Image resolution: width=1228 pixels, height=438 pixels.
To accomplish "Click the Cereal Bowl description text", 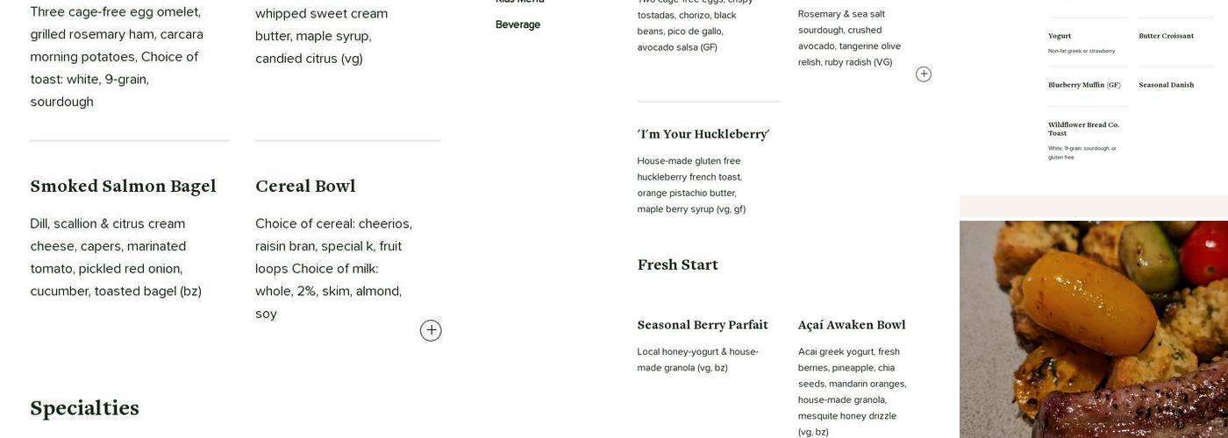I will point(333,268).
